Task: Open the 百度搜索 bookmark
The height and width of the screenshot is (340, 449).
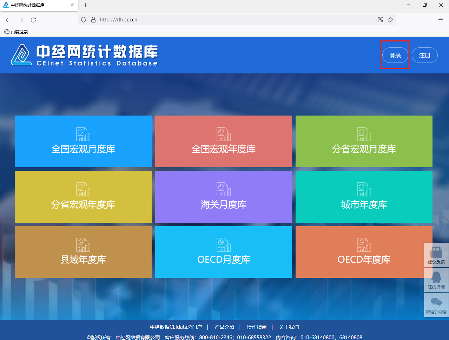Action: pyautogui.click(x=16, y=32)
